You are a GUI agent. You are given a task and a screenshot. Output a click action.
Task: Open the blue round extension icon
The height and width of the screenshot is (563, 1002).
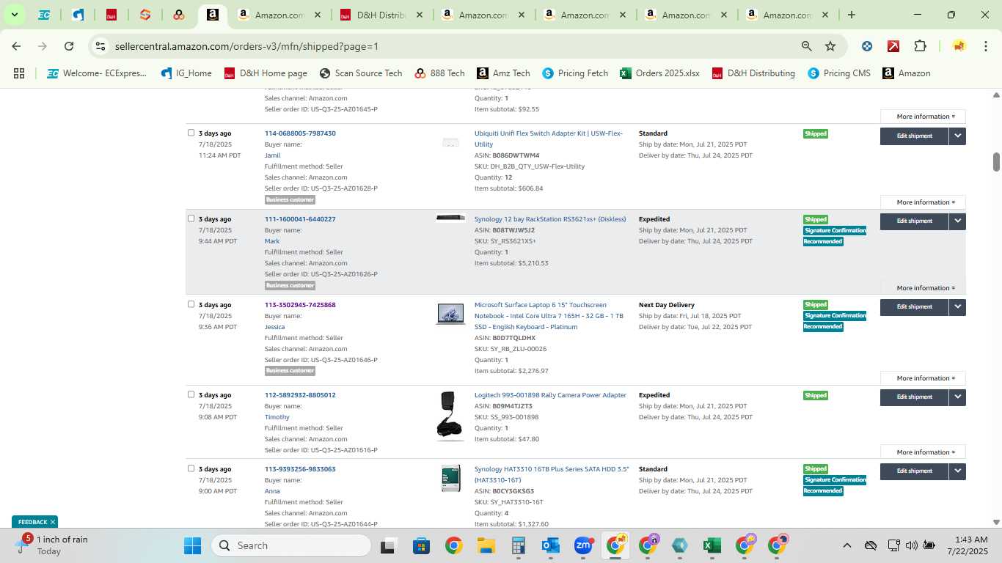tap(867, 46)
